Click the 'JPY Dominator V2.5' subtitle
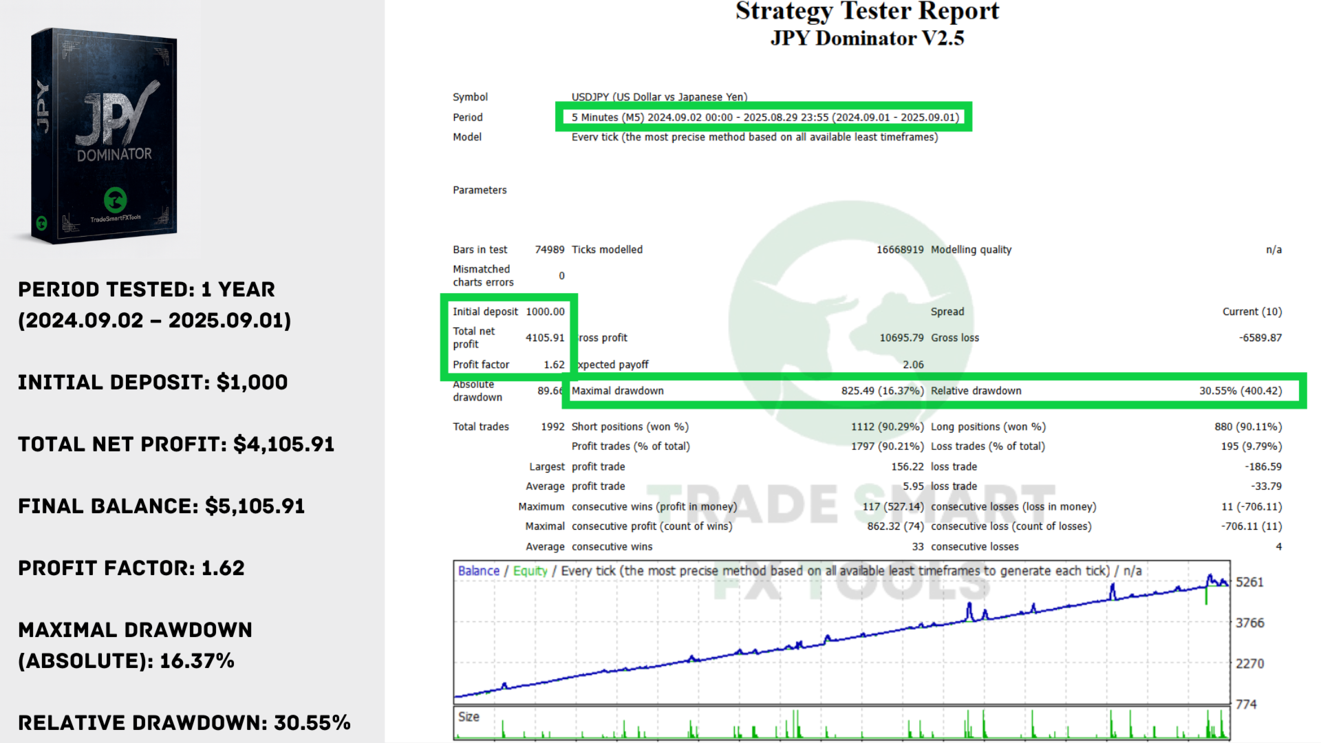 [x=867, y=39]
